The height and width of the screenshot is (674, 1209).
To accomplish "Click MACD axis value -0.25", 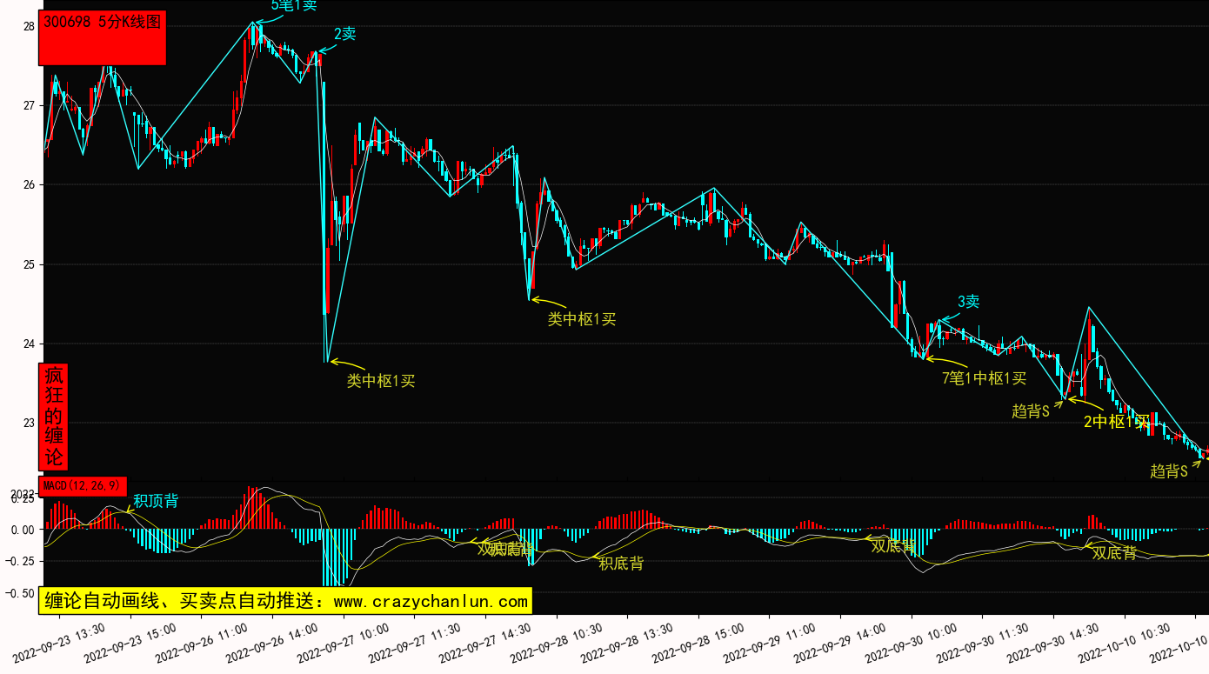I will pos(19,561).
